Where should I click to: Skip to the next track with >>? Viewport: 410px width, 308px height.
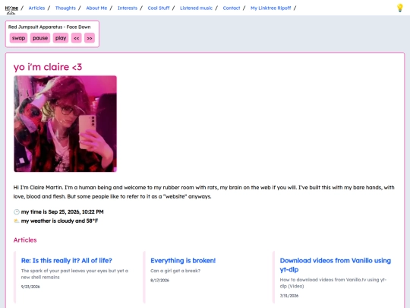point(90,38)
